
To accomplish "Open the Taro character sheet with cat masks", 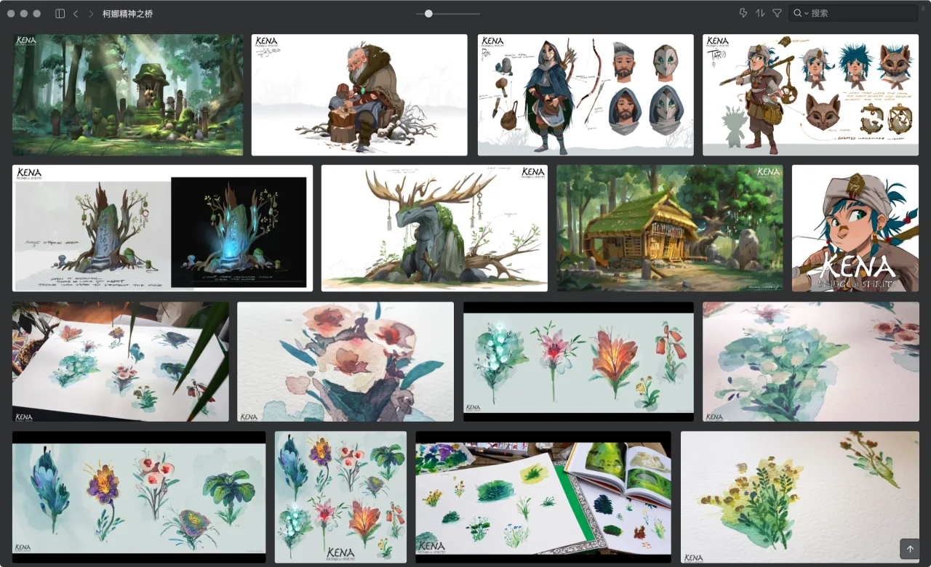I will pos(811,95).
